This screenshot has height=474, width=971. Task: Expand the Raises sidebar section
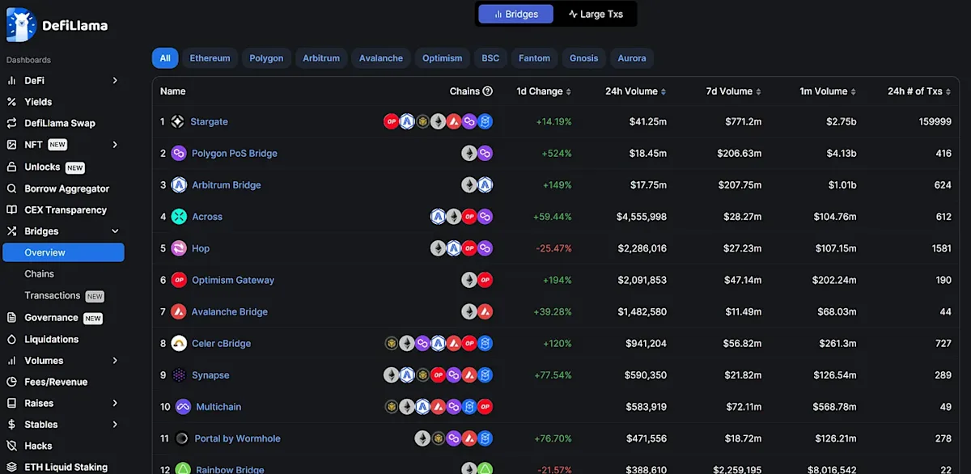pos(115,403)
